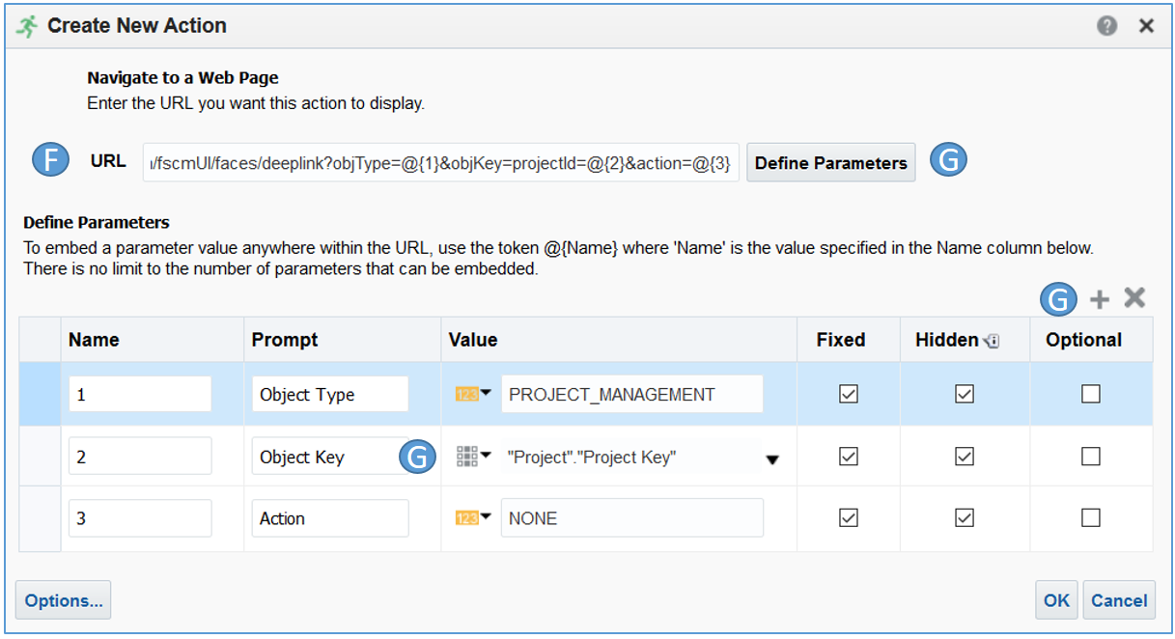The width and height of the screenshot is (1175, 639).
Task: Check Optional for Object Type row
Action: (x=1090, y=394)
